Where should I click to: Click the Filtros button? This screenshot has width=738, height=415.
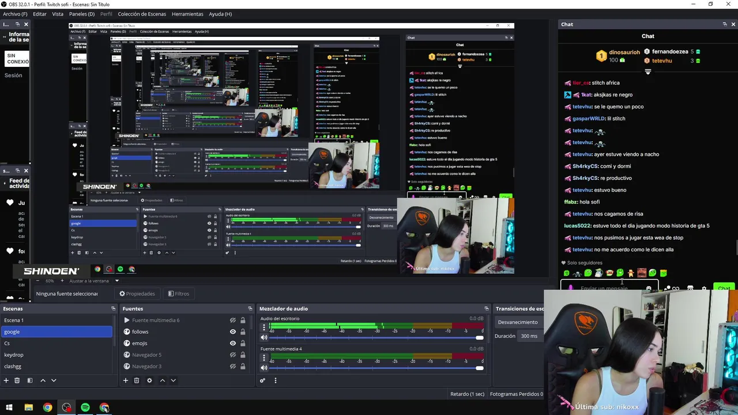(x=179, y=293)
